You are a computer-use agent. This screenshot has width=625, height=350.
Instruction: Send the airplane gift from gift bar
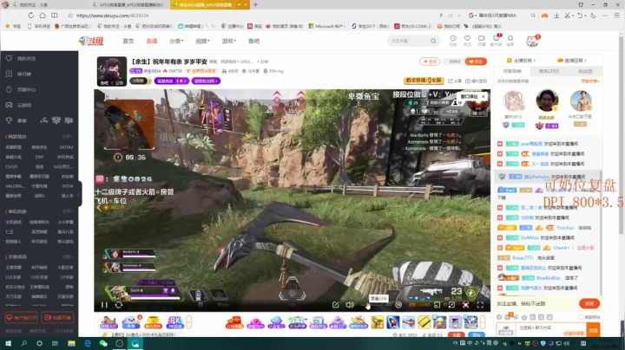[x=409, y=322]
